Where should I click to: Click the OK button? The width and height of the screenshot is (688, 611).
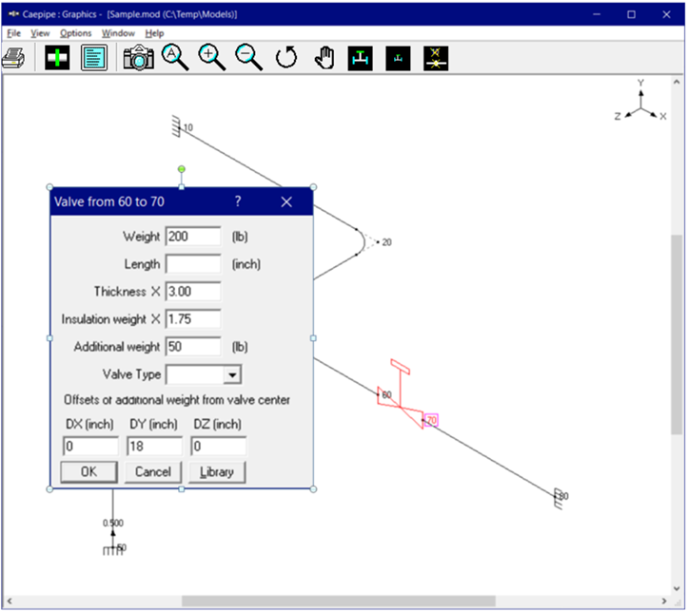(x=88, y=471)
